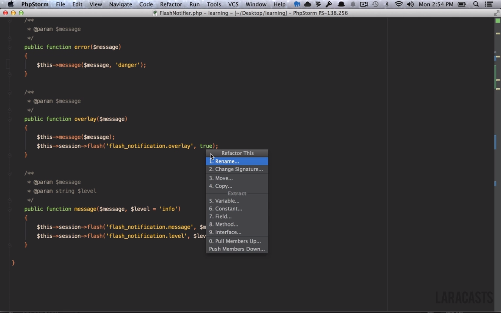Open Time Machine menu bar icon
The height and width of the screenshot is (313, 501).
point(375,4)
